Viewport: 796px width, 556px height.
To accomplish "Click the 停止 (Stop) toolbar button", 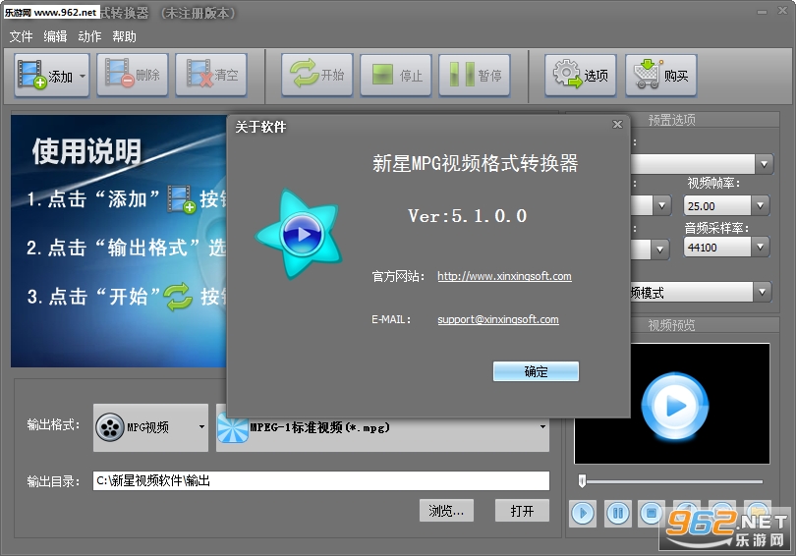I will pyautogui.click(x=396, y=76).
